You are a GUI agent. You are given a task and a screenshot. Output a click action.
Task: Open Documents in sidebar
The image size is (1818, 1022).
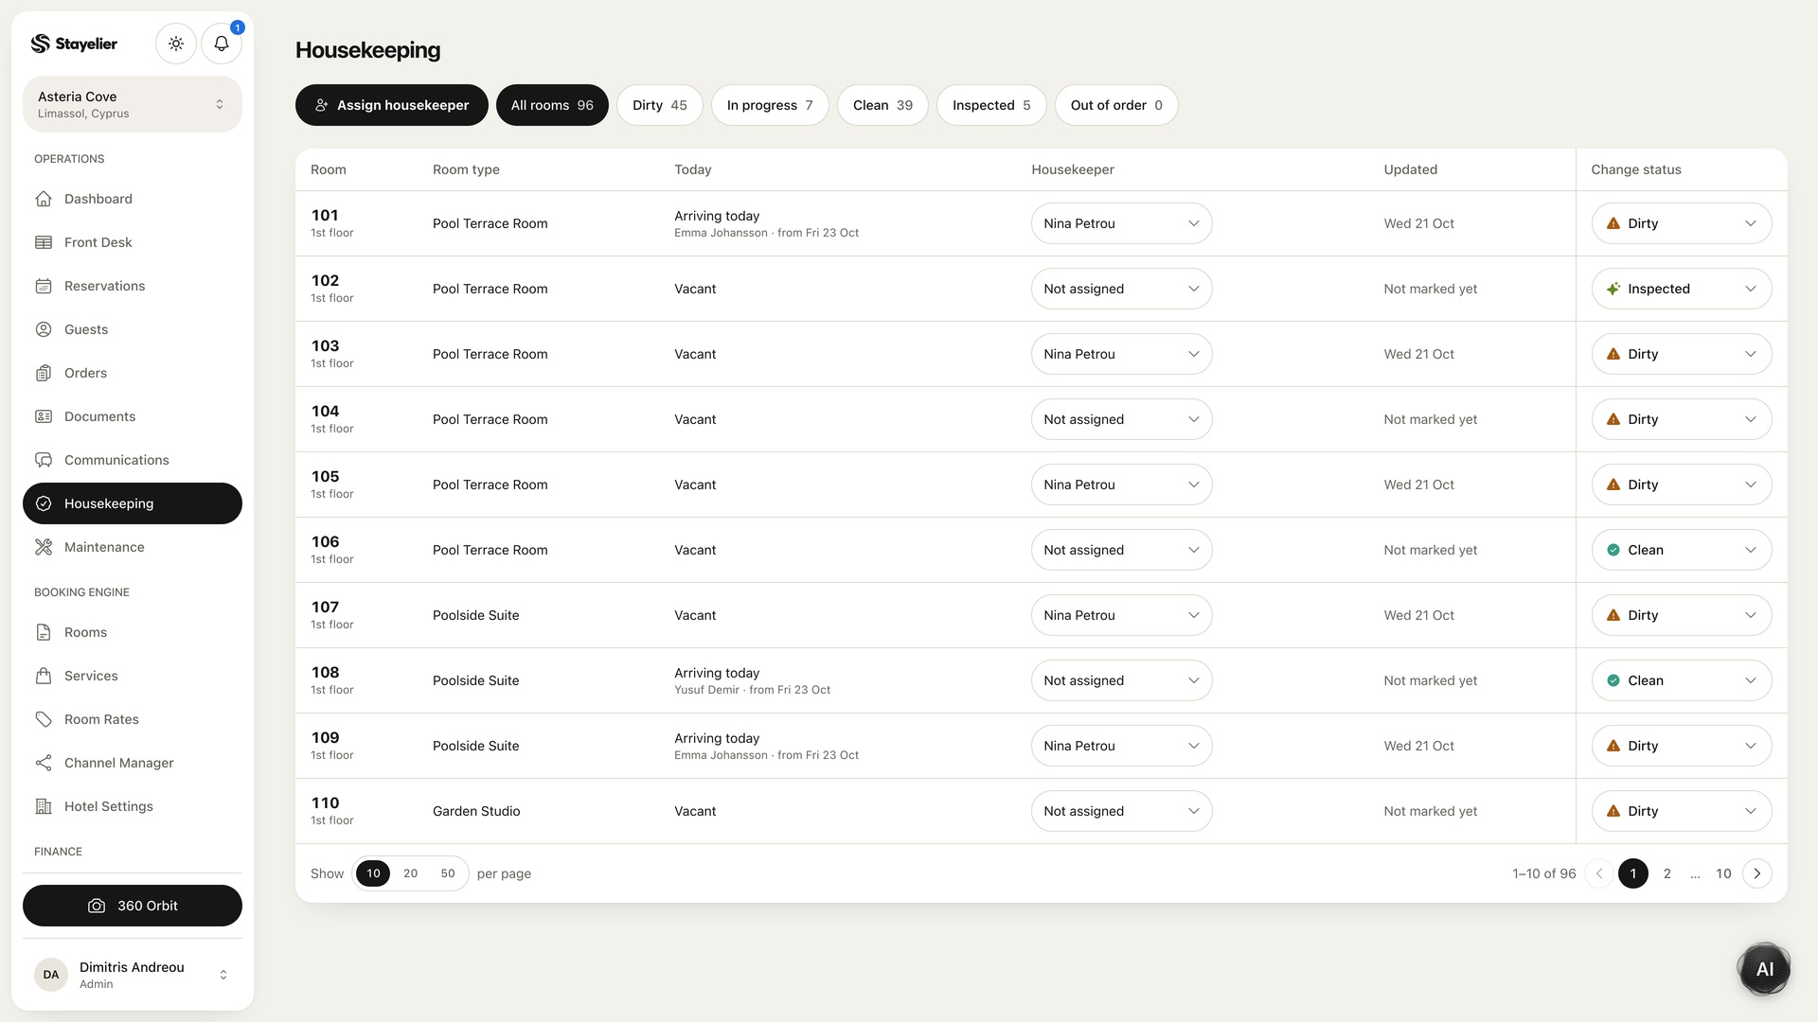pos(133,416)
